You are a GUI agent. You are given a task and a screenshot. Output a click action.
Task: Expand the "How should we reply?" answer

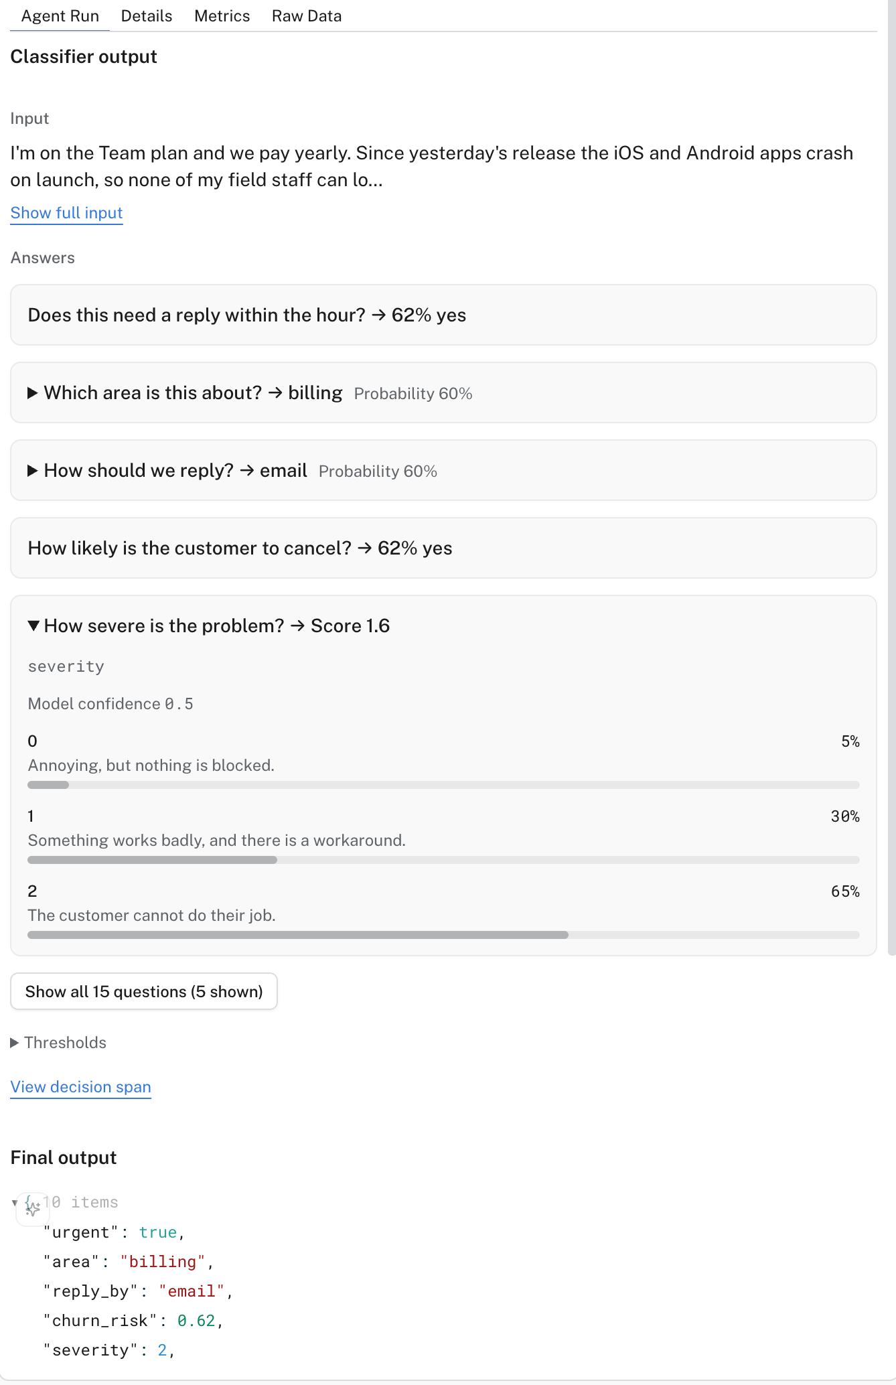32,471
